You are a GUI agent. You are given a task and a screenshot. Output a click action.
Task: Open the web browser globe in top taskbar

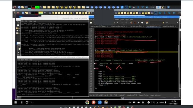(19, 7)
